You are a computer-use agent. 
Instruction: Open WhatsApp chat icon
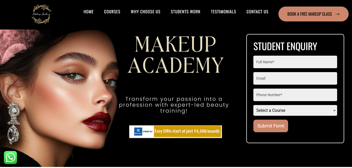(10, 158)
